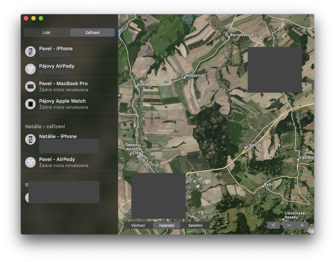Click the Závišice label on the map
This screenshot has width=335, height=262.
tap(307, 158)
